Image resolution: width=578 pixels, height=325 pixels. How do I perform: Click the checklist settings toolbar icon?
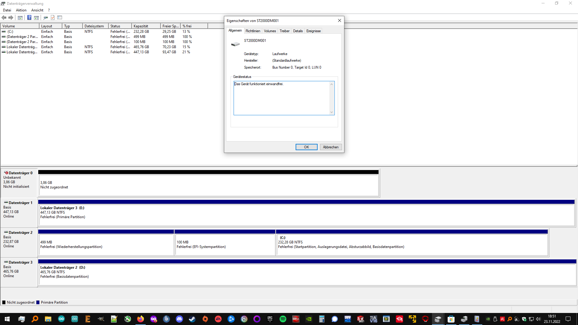(60, 17)
